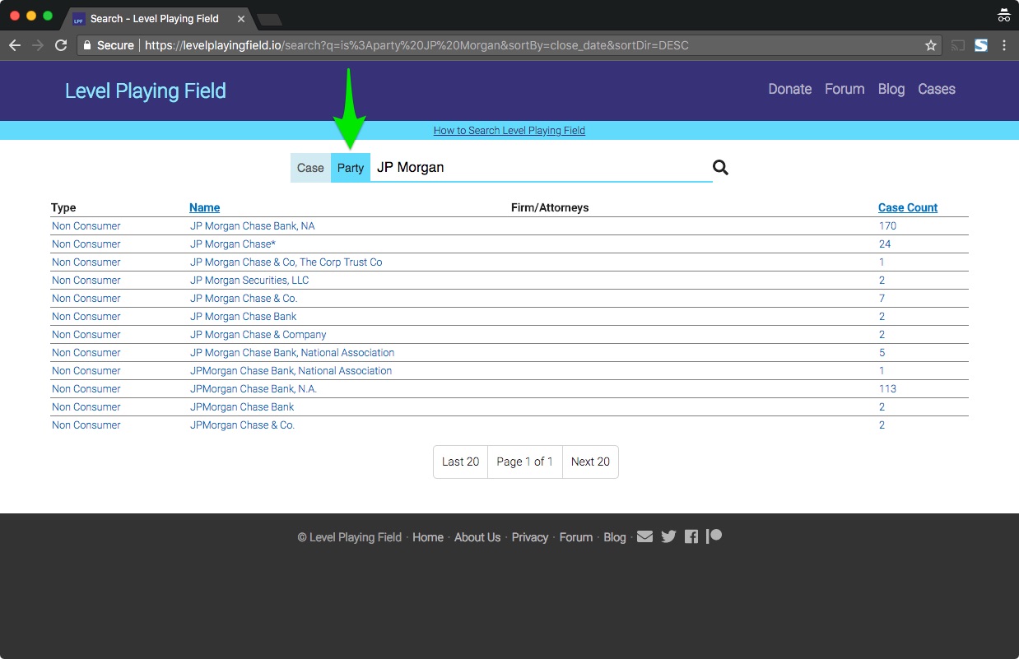The width and height of the screenshot is (1019, 659).
Task: Open the JPMorgan Chase Bank party row
Action: [242, 406]
